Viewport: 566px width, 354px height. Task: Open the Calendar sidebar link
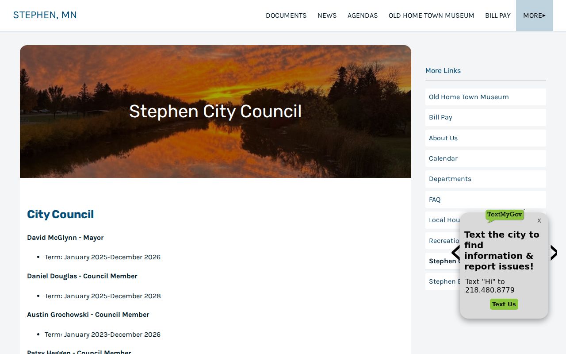(x=486, y=158)
